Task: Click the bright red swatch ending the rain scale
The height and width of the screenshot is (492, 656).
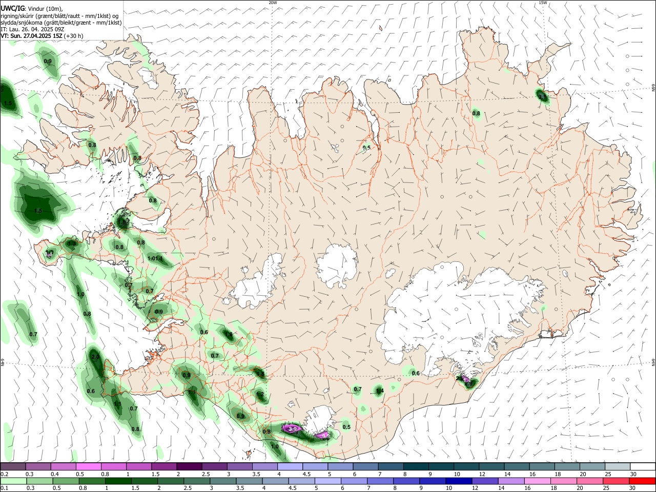Action: pyautogui.click(x=643, y=481)
